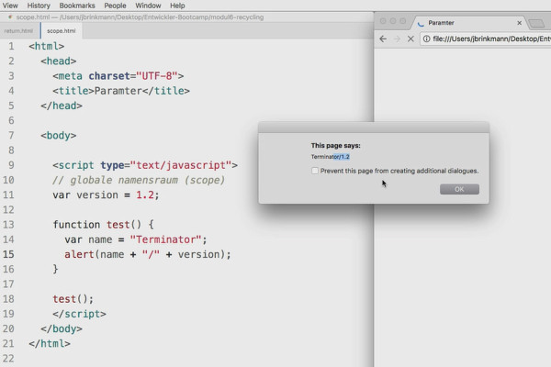Click the "text/javascript" type value

(x=181, y=165)
